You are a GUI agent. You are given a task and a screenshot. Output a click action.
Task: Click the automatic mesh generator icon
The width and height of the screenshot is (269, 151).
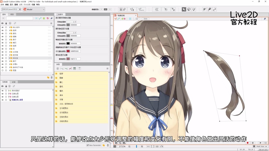141,10
